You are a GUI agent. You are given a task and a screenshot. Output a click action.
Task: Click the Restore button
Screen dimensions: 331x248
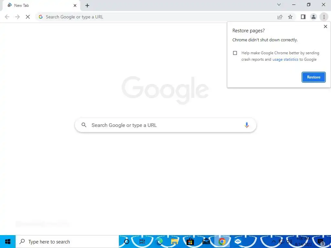click(314, 77)
